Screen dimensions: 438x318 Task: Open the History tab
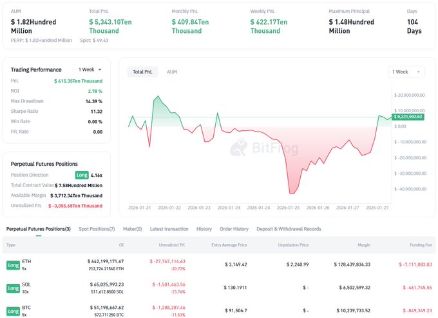pos(204,229)
